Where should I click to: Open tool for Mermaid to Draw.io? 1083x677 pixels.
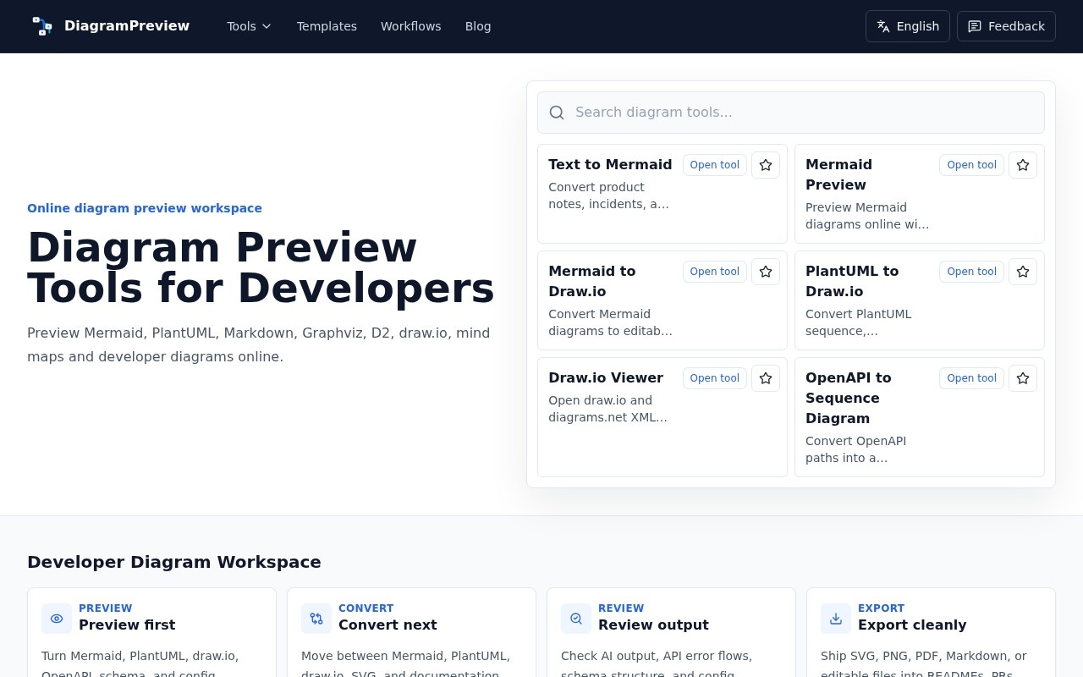[715, 272]
